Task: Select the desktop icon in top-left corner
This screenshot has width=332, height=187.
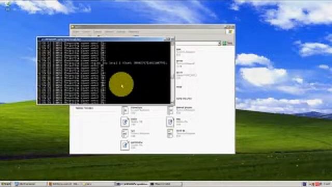Action: pyautogui.click(x=8, y=6)
